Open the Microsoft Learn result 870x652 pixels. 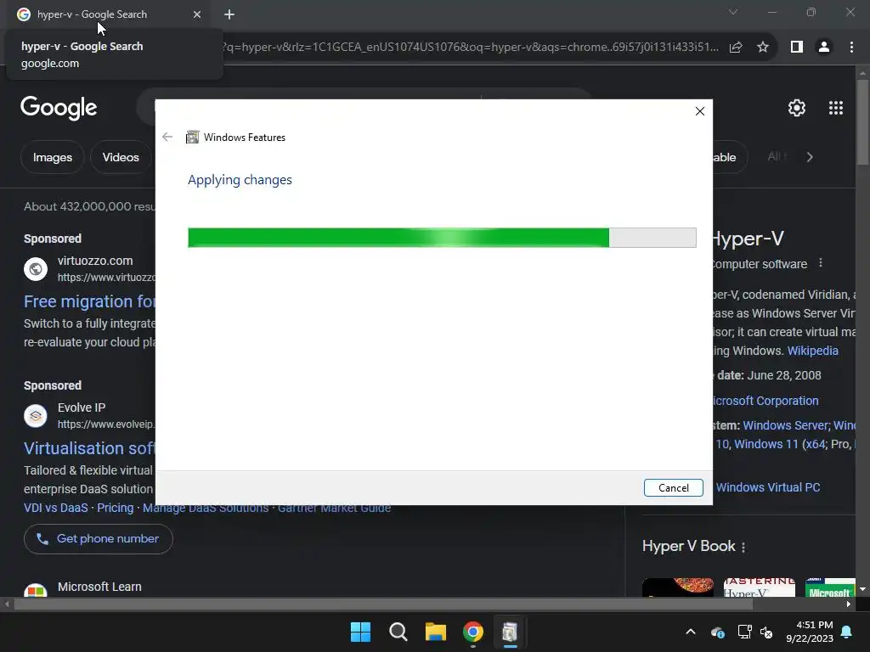(99, 587)
